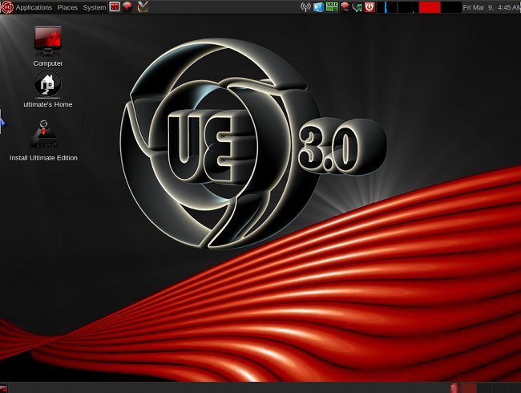Click the first system monitor graph with blue line
This screenshot has height=393, width=521.
pos(387,7)
